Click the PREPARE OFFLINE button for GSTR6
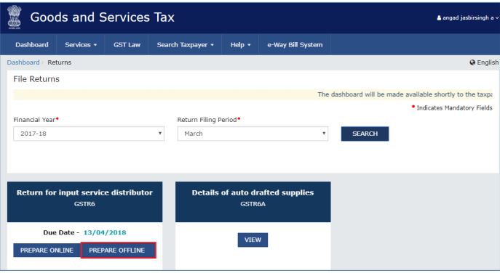 (119, 250)
